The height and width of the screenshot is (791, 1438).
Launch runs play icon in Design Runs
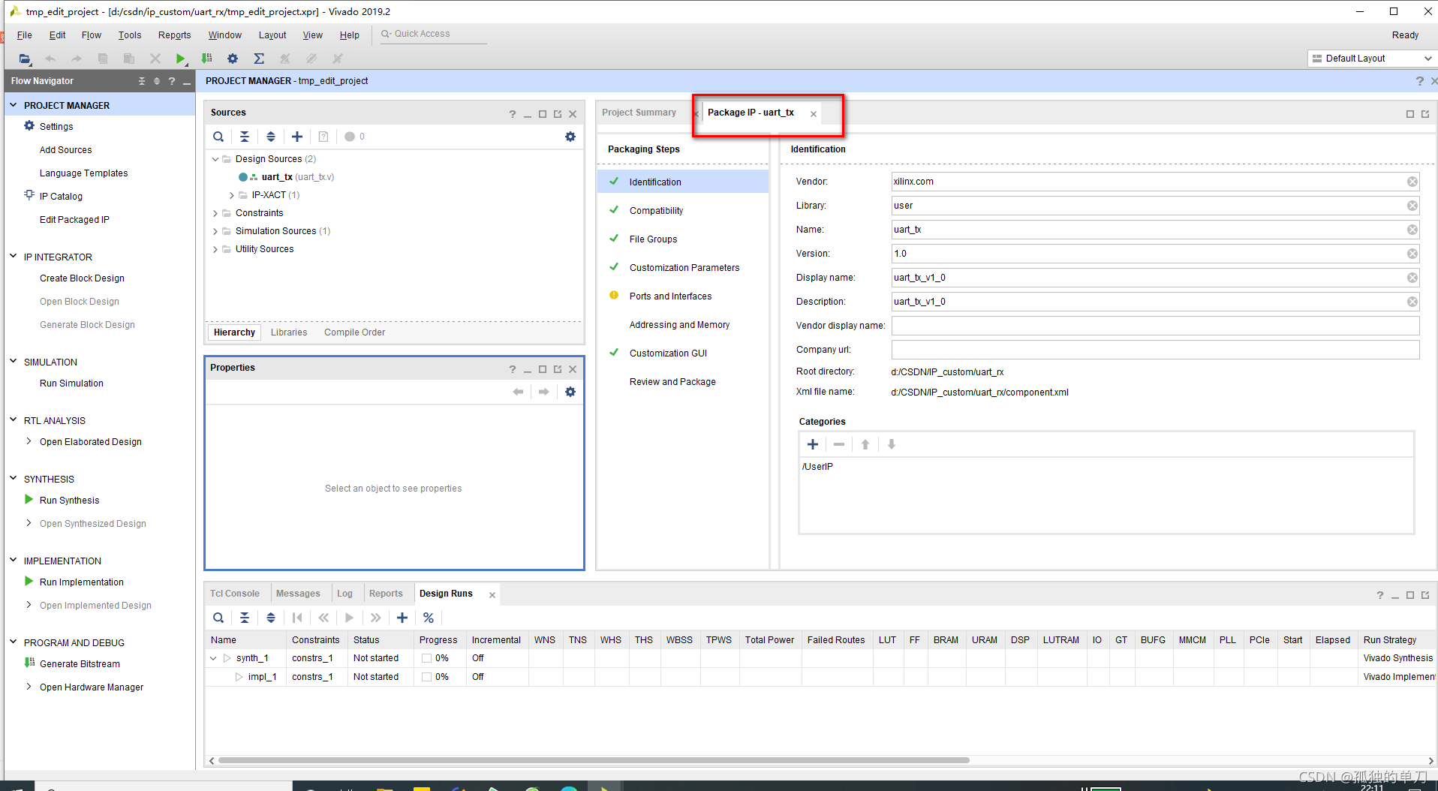coord(350,618)
